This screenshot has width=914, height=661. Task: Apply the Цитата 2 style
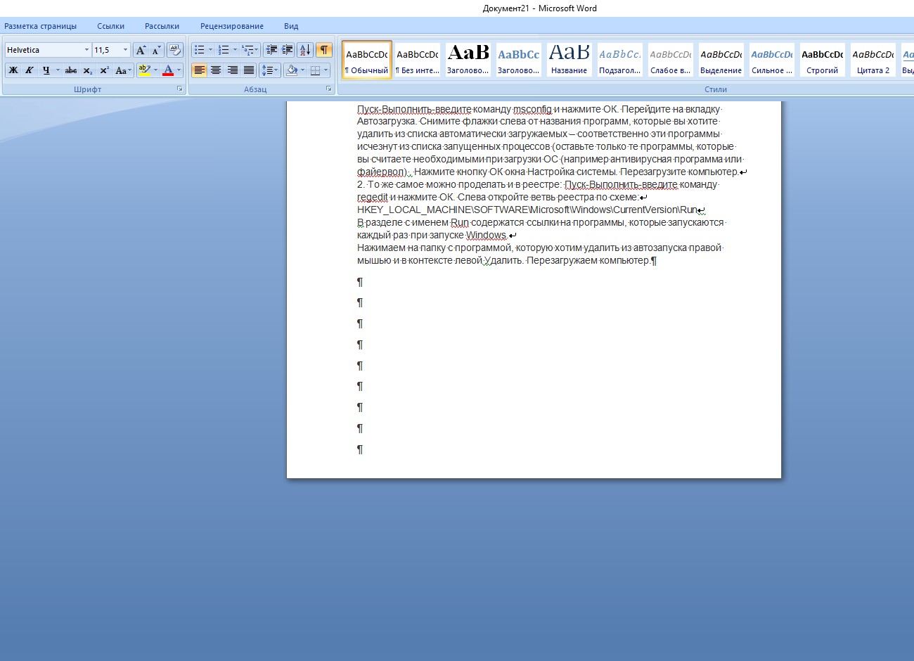[x=873, y=60]
